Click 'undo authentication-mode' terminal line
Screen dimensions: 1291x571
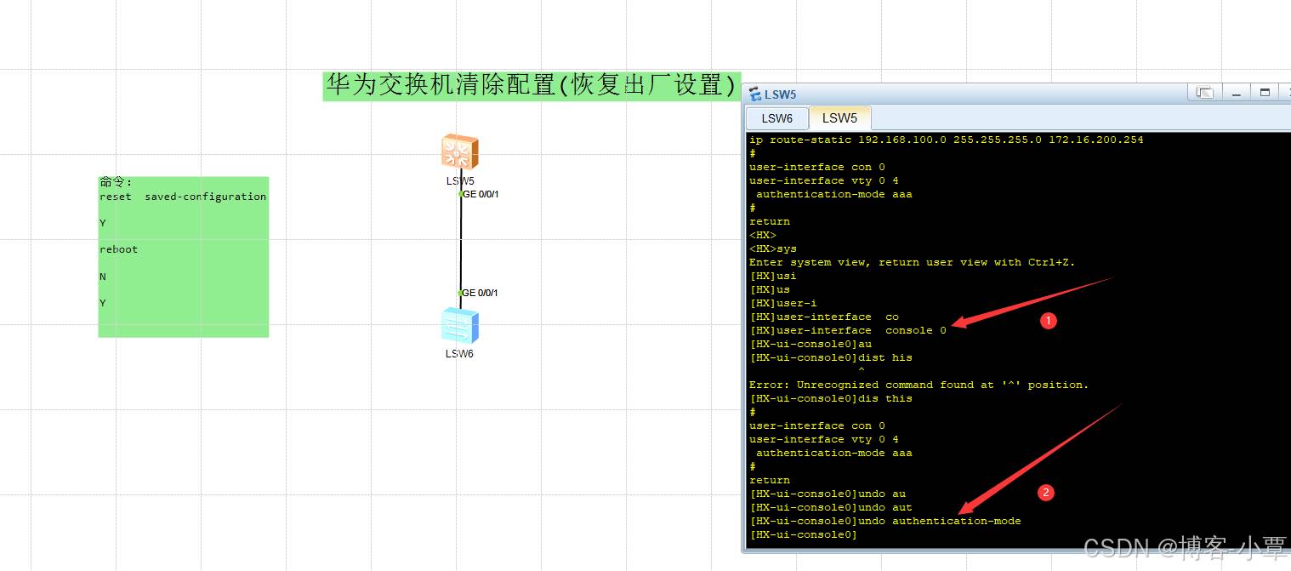tap(885, 521)
